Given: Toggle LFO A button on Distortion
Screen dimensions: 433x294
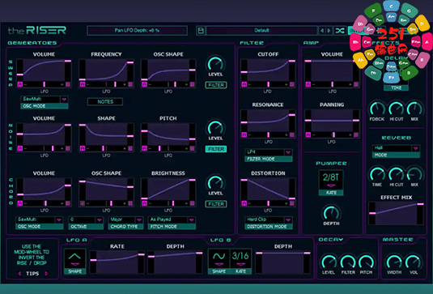Looking at the screenshot, I should 244,203.
